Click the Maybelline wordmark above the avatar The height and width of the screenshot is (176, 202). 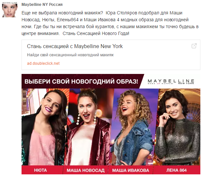coord(10,3)
